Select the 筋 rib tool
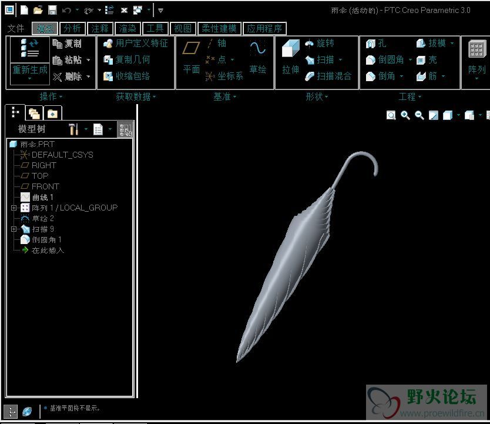 pos(427,76)
